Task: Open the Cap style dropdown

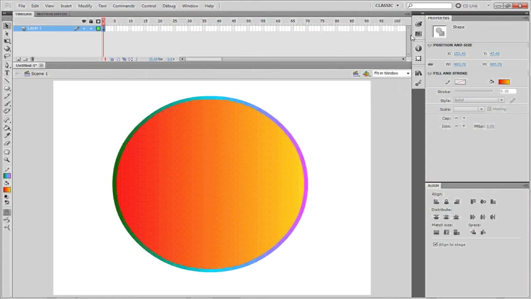Action: point(460,118)
